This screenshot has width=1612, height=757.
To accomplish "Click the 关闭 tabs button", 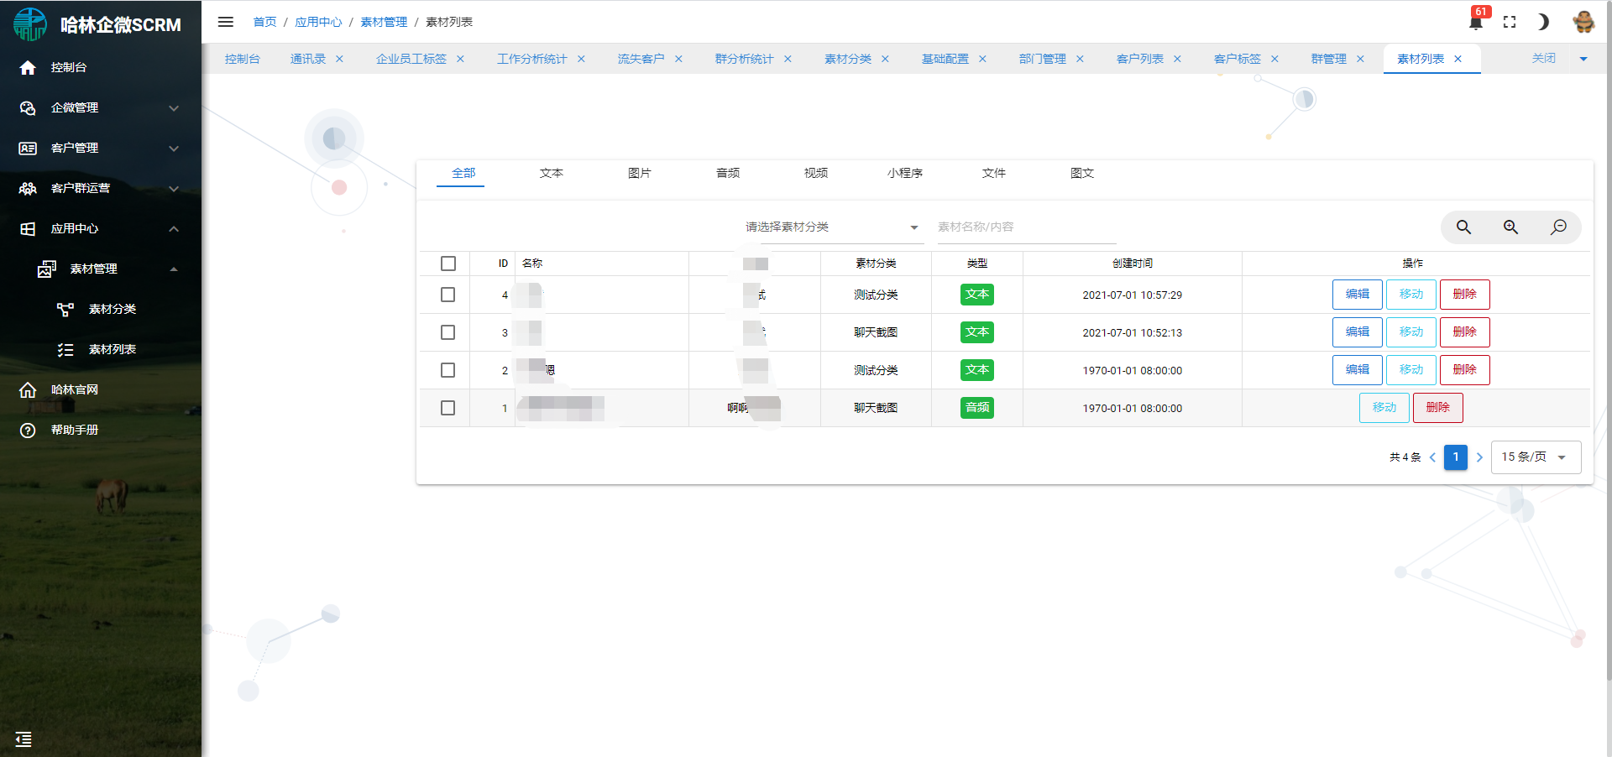I will [x=1543, y=59].
